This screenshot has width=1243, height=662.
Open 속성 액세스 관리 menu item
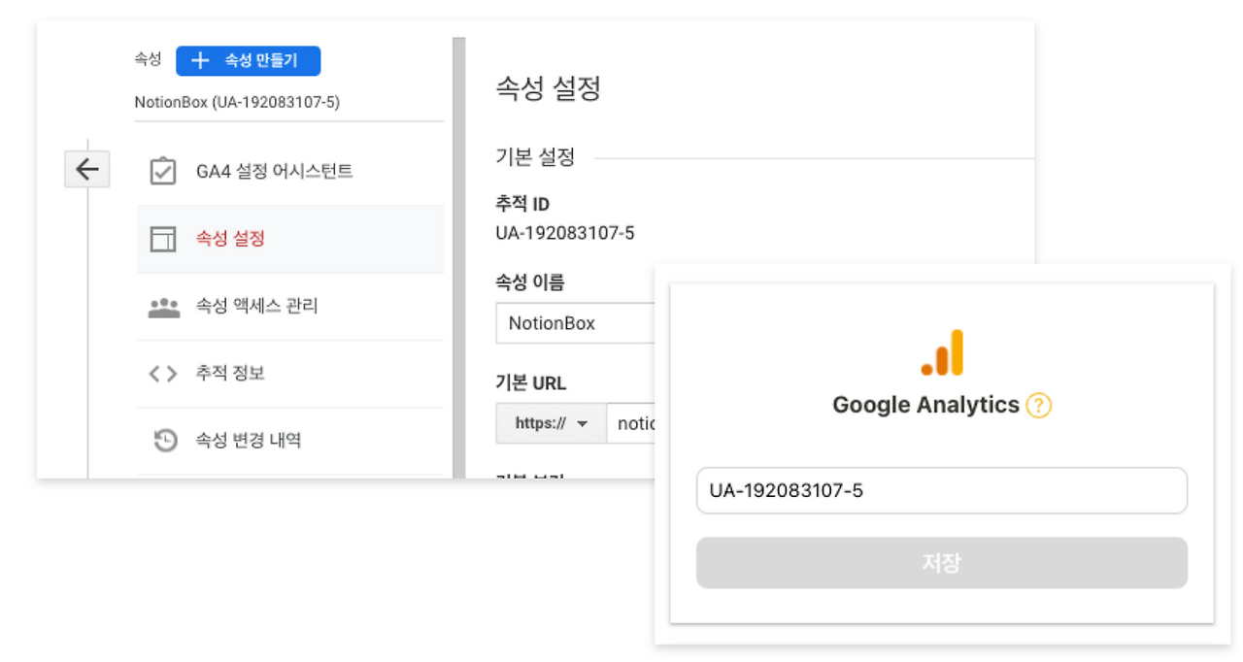(x=290, y=307)
